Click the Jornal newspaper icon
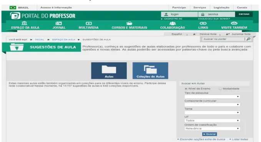This screenshot has width=261, height=142. point(58,23)
